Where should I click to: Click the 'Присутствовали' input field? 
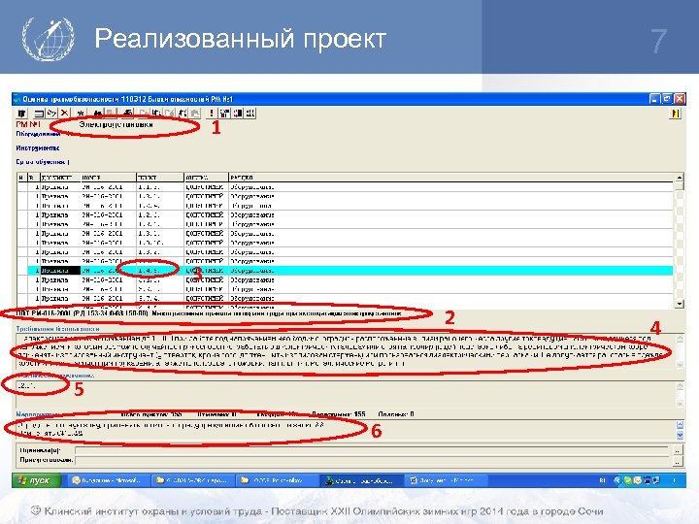pos(372,460)
